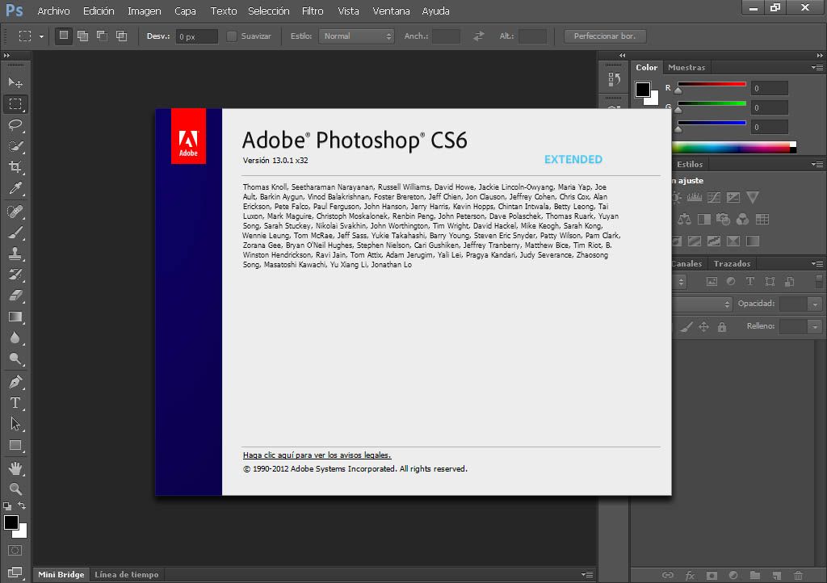Viewport: 827px width, 583px height.
Task: Open the Mini Bridge panel options menu
Action: pos(587,575)
